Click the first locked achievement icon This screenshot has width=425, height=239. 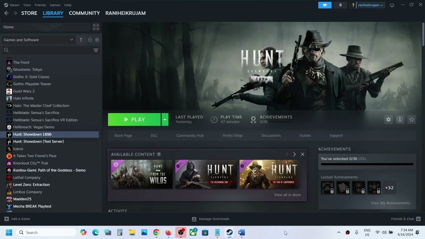(327, 188)
